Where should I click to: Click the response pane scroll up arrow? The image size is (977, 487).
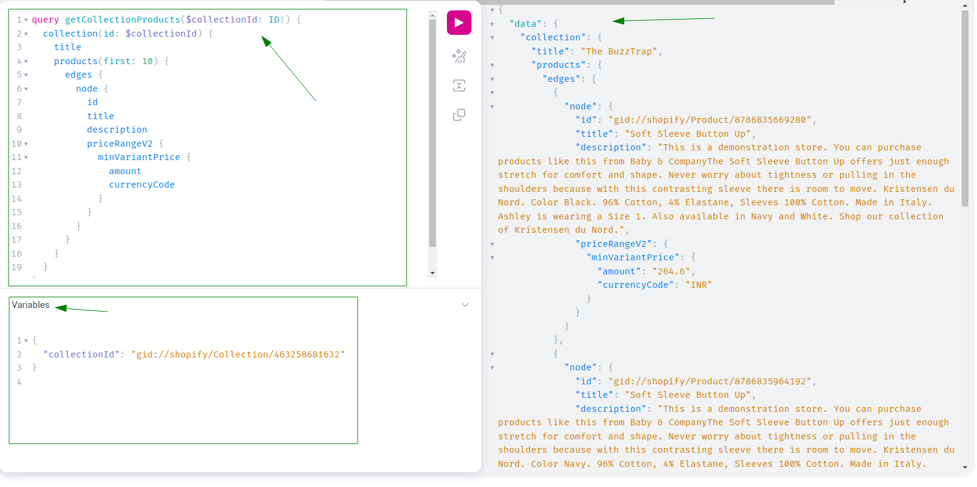pyautogui.click(x=965, y=5)
